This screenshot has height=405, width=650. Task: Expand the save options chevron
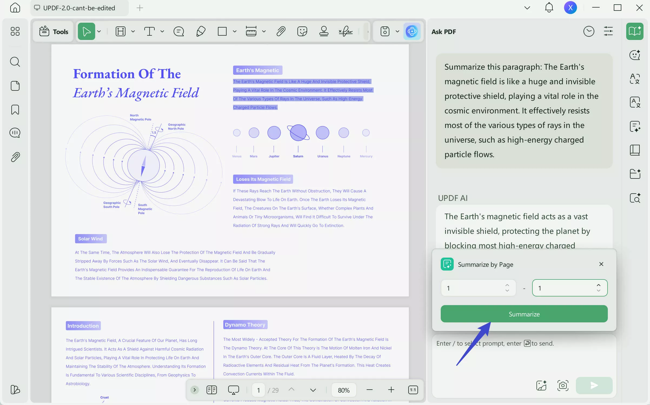(397, 31)
